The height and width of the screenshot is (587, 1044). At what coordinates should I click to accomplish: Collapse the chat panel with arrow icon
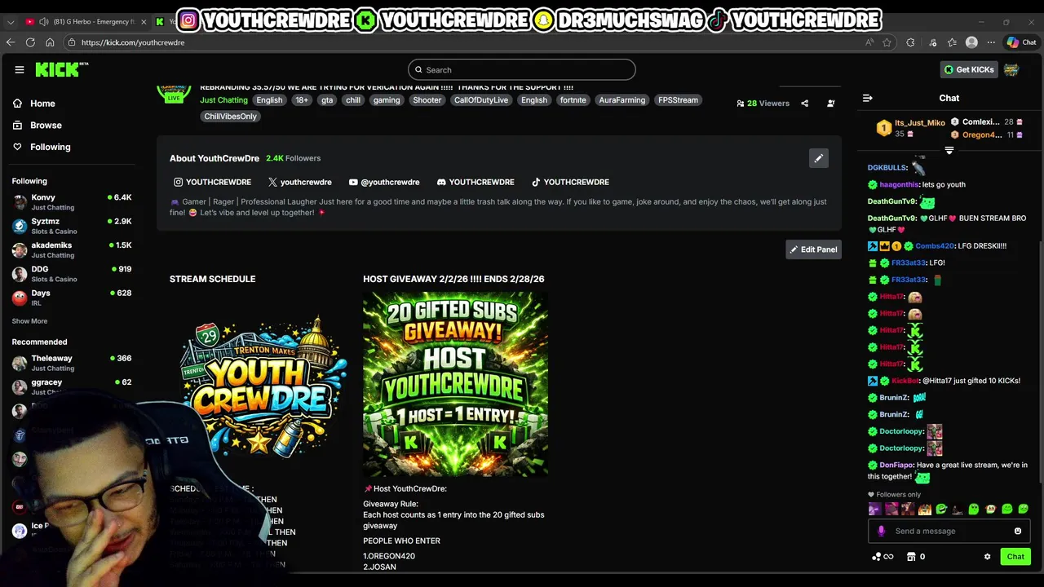(868, 98)
